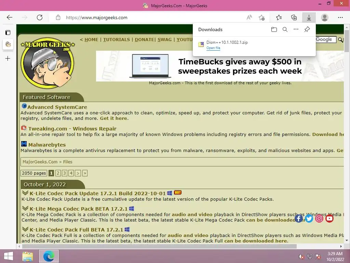Viewport: 350px width, 263px height.
Task: Expand K-Lite Codec Pack Full BETA chevron
Action: [25, 229]
